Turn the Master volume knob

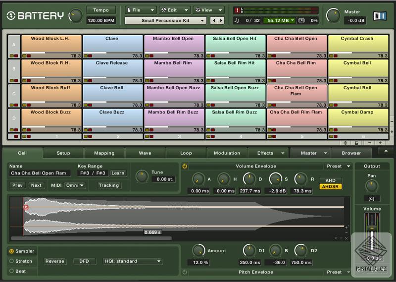(333, 16)
